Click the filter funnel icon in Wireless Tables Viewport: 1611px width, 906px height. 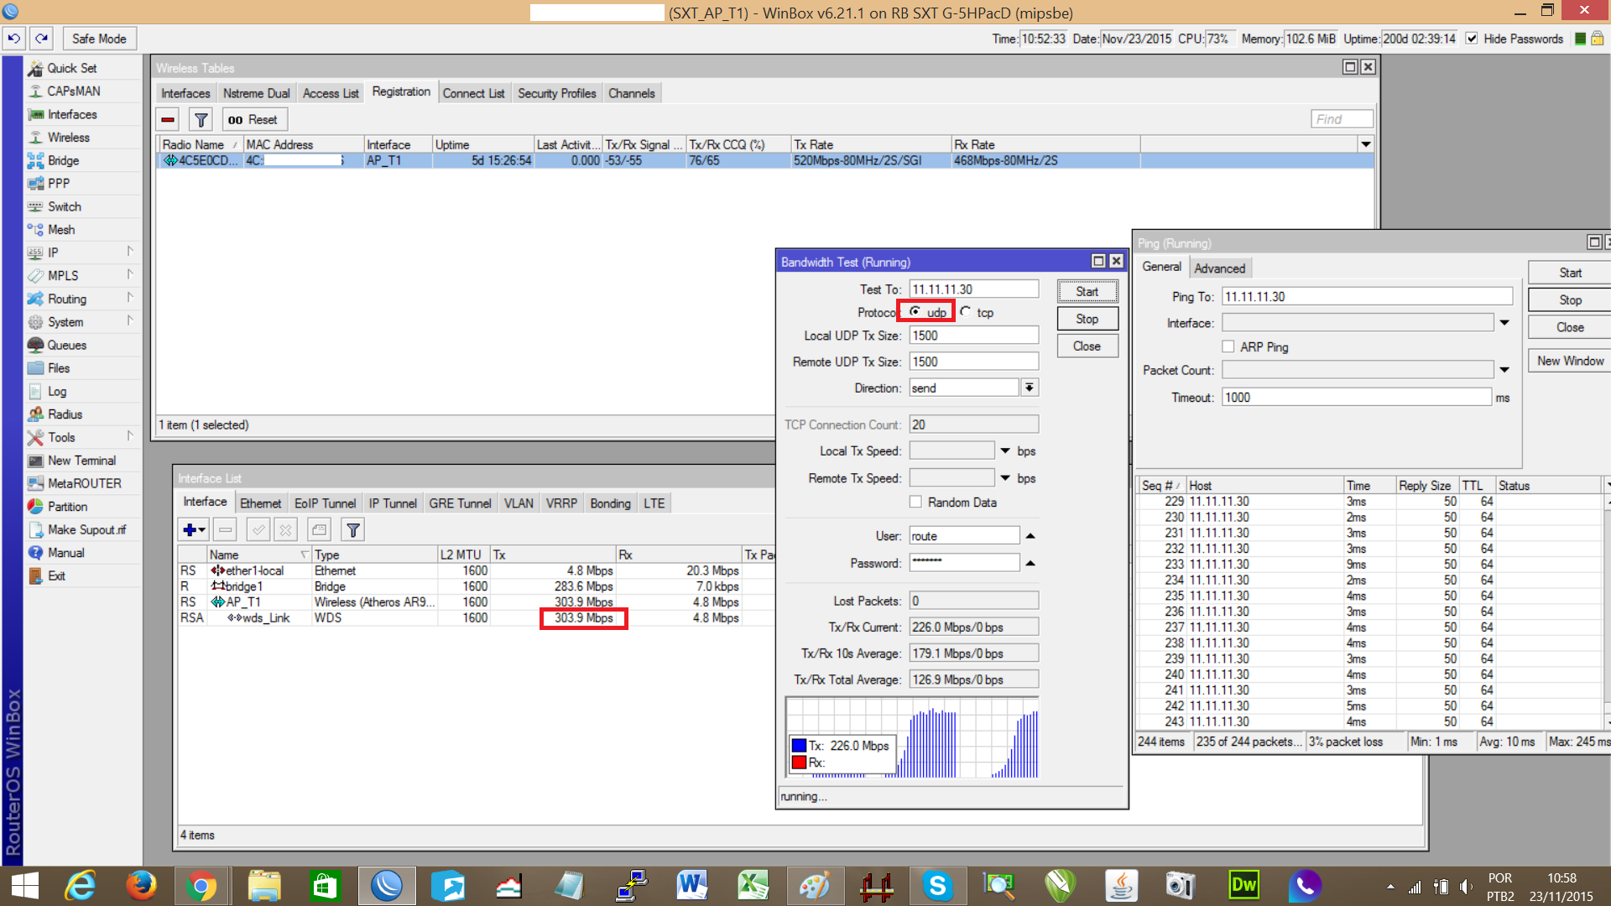[201, 120]
